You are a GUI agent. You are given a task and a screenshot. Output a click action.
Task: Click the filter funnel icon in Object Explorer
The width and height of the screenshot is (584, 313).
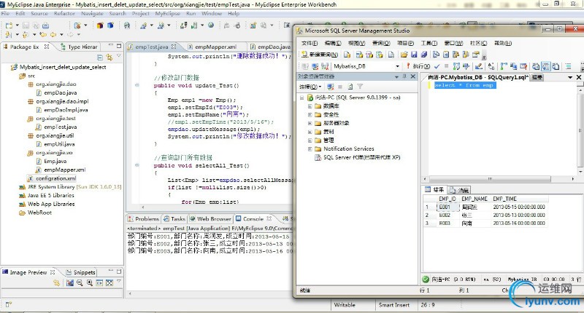point(360,87)
